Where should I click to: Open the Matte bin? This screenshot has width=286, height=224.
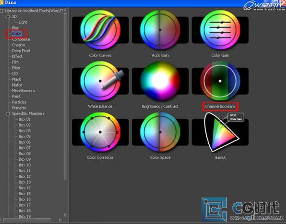(17, 85)
